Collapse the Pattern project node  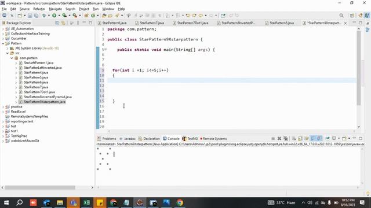tap(3, 43)
